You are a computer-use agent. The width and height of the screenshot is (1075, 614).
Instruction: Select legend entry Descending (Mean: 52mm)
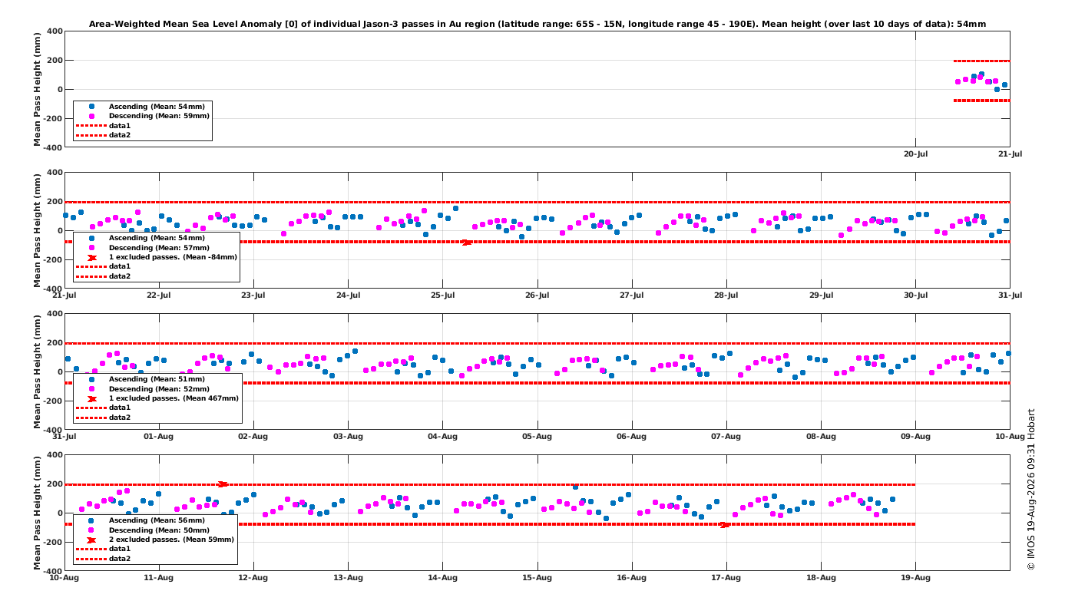(159, 388)
